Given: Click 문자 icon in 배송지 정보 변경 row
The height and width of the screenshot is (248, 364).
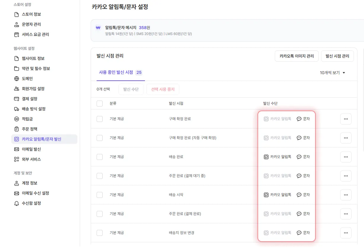Looking at the screenshot, I should tap(299, 233).
